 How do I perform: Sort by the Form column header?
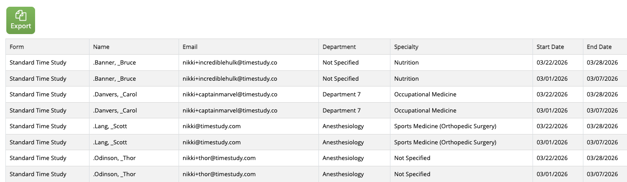tap(48, 47)
